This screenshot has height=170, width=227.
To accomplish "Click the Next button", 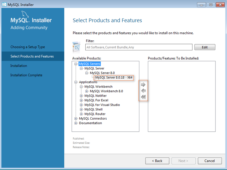I will pos(183,161).
